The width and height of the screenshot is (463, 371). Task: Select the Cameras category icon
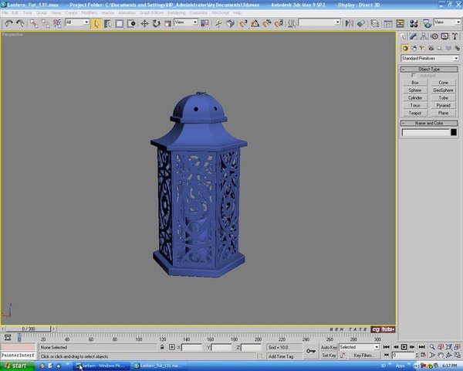pyautogui.click(x=432, y=48)
